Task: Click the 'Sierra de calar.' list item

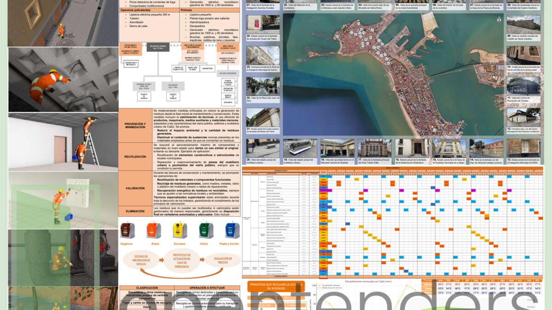Action: click(138, 26)
